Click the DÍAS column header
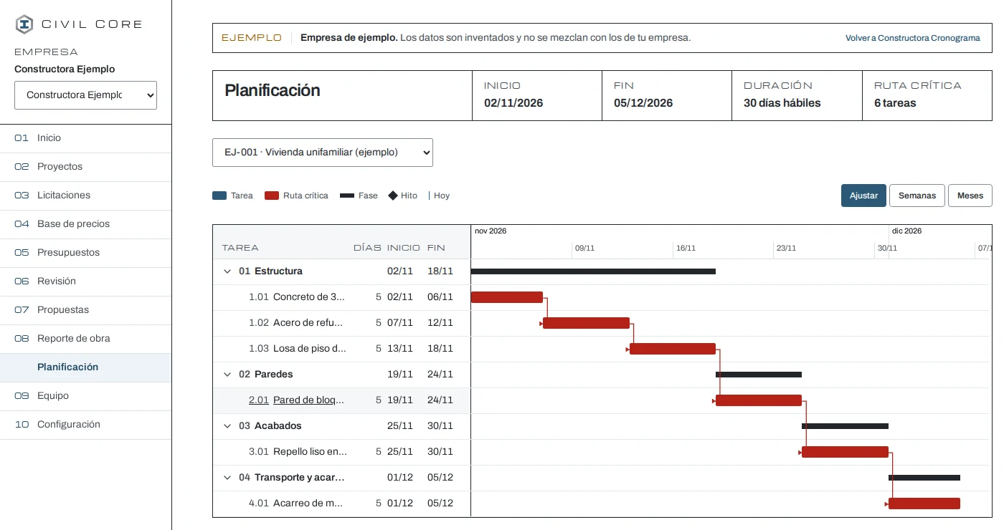 367,248
